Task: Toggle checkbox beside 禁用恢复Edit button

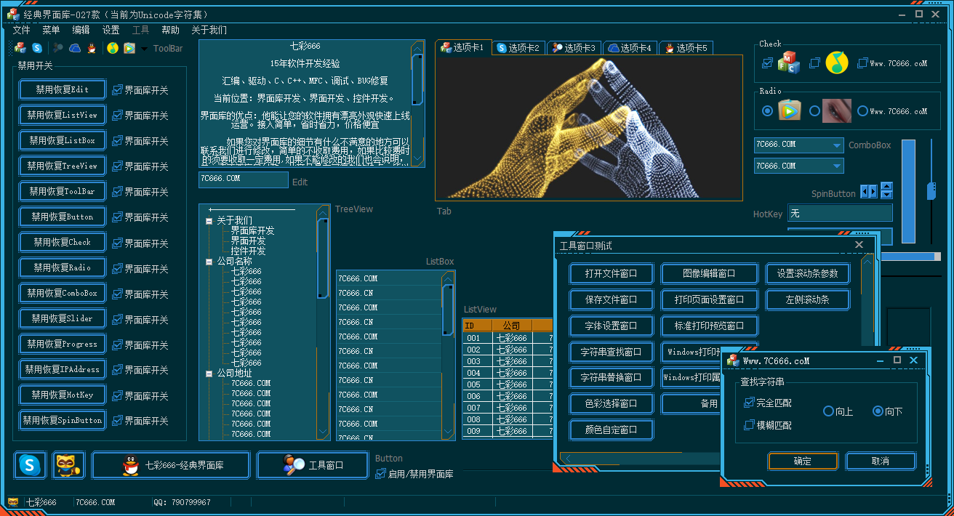Action: (117, 90)
